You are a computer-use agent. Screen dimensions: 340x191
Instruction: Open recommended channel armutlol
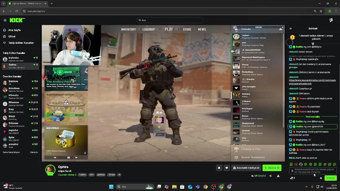click(x=20, y=145)
